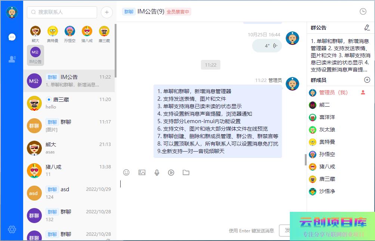375x241 pixels.
Task: Open the emoji picker in message toolbar
Action: (x=126, y=173)
